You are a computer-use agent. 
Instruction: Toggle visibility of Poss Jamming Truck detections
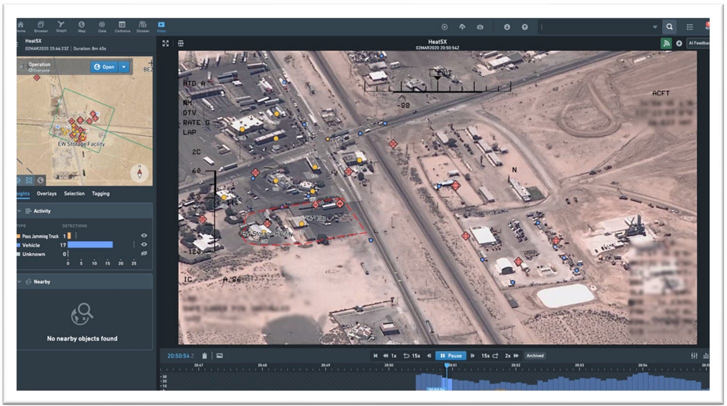click(144, 236)
